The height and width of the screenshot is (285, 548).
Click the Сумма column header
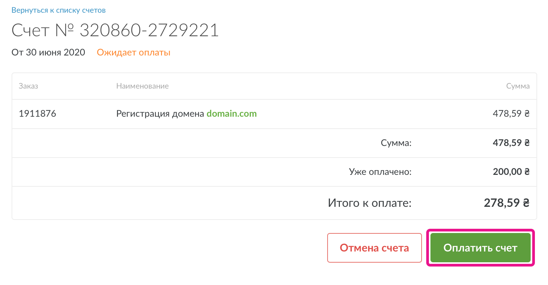click(518, 86)
